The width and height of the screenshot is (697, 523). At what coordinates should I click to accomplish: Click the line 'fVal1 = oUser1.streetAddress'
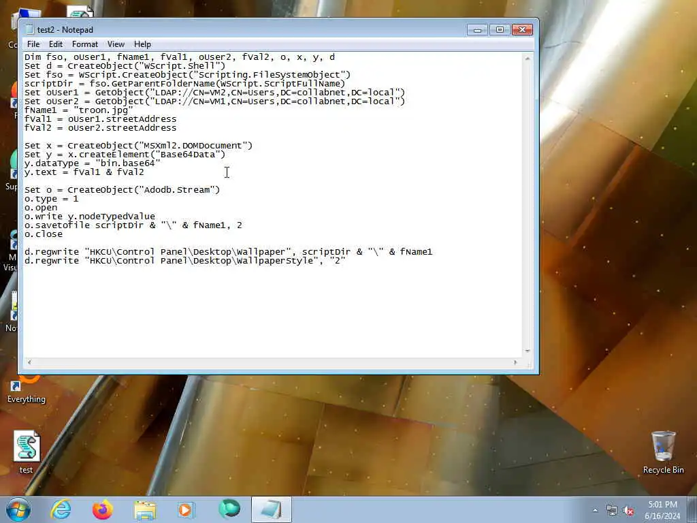[x=101, y=119]
